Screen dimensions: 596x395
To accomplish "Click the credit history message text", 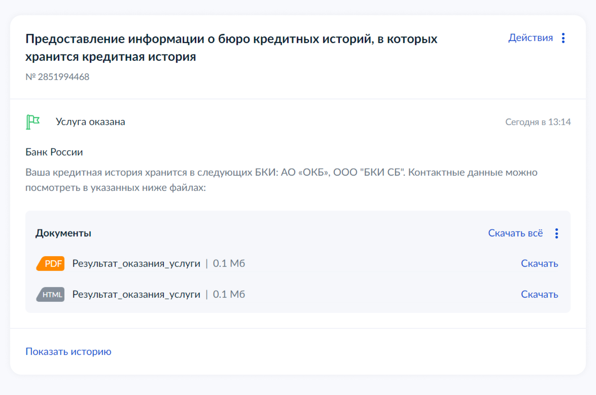I will click(x=281, y=180).
